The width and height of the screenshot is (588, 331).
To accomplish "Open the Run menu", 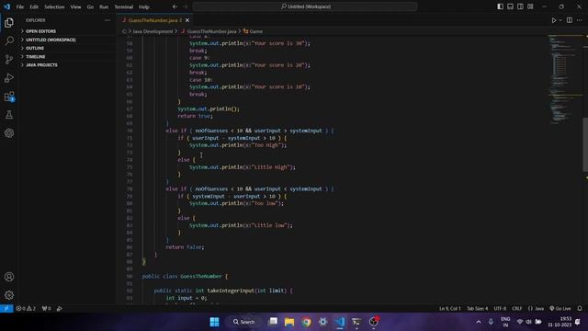I will click(104, 6).
